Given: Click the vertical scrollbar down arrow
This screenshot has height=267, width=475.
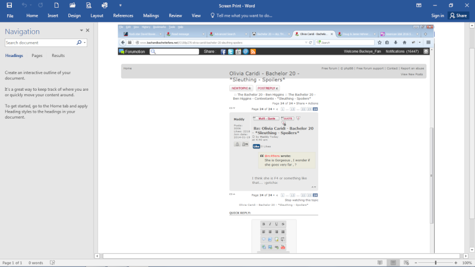Looking at the screenshot, I should [472, 250].
